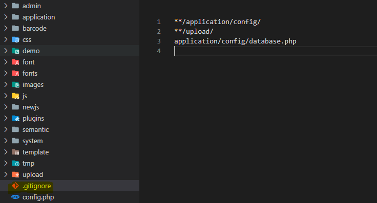Click the git icon beside .gitignore
Screen dimensions: 377x203
[x=15, y=186]
